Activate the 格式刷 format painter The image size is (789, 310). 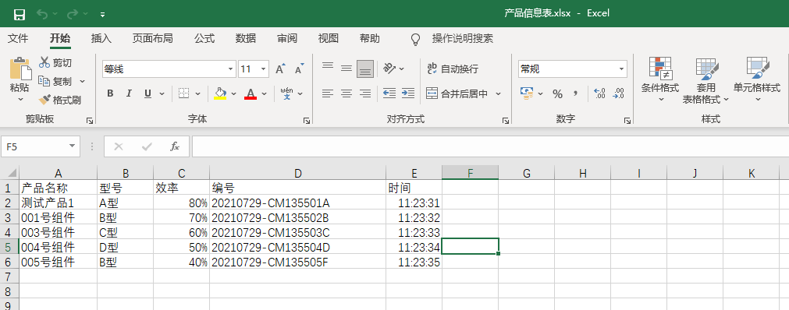[x=60, y=100]
